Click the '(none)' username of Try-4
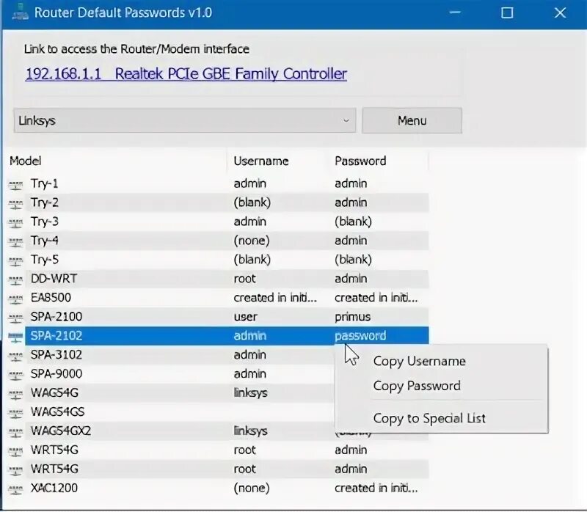The height and width of the screenshot is (512, 587). coord(252,241)
